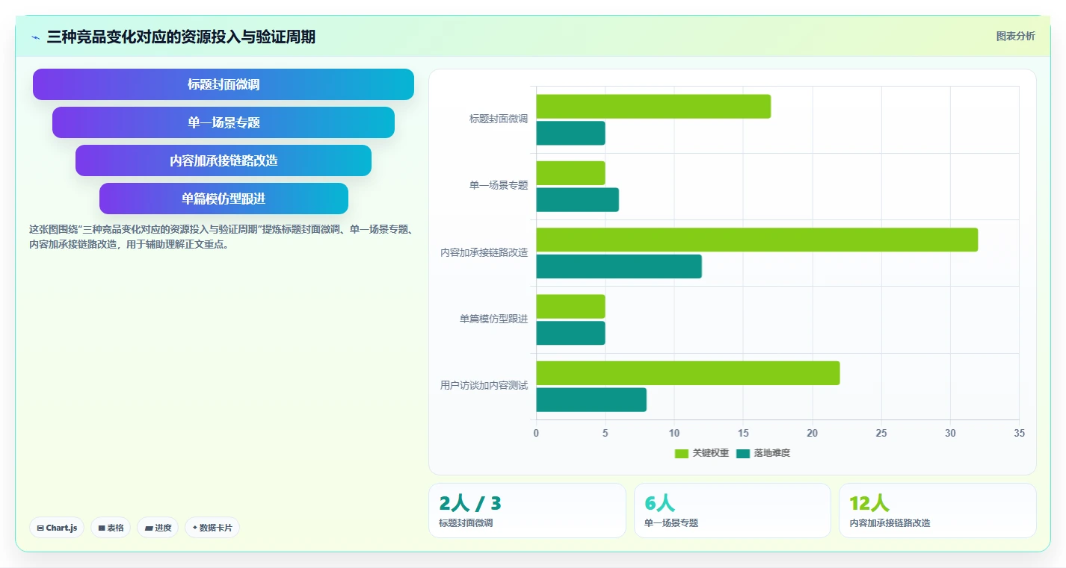
Task: Click the light green bar for 单篇模仿型跟进
Action: click(x=570, y=307)
